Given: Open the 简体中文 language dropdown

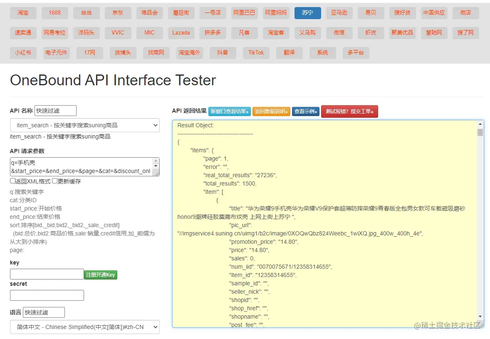Looking at the screenshot, I should [x=85, y=327].
